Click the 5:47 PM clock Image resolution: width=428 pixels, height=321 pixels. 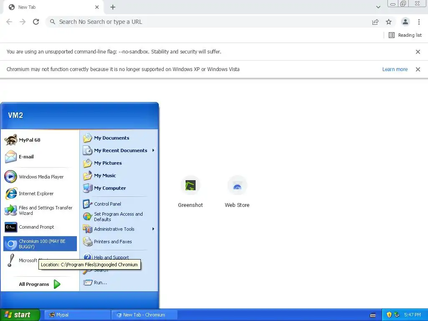pos(413,315)
